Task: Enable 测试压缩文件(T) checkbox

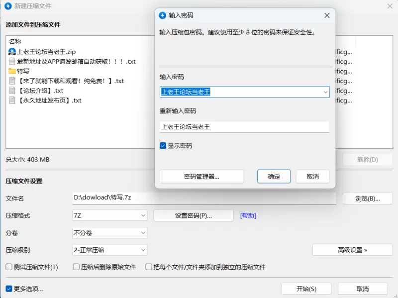Action: tap(9, 267)
